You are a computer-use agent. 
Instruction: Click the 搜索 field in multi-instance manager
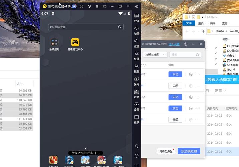point(185,55)
